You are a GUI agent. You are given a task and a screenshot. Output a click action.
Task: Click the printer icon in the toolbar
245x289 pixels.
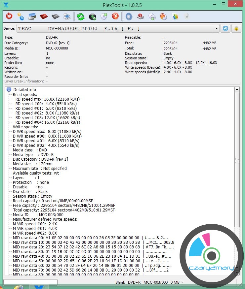pyautogui.click(x=67, y=16)
